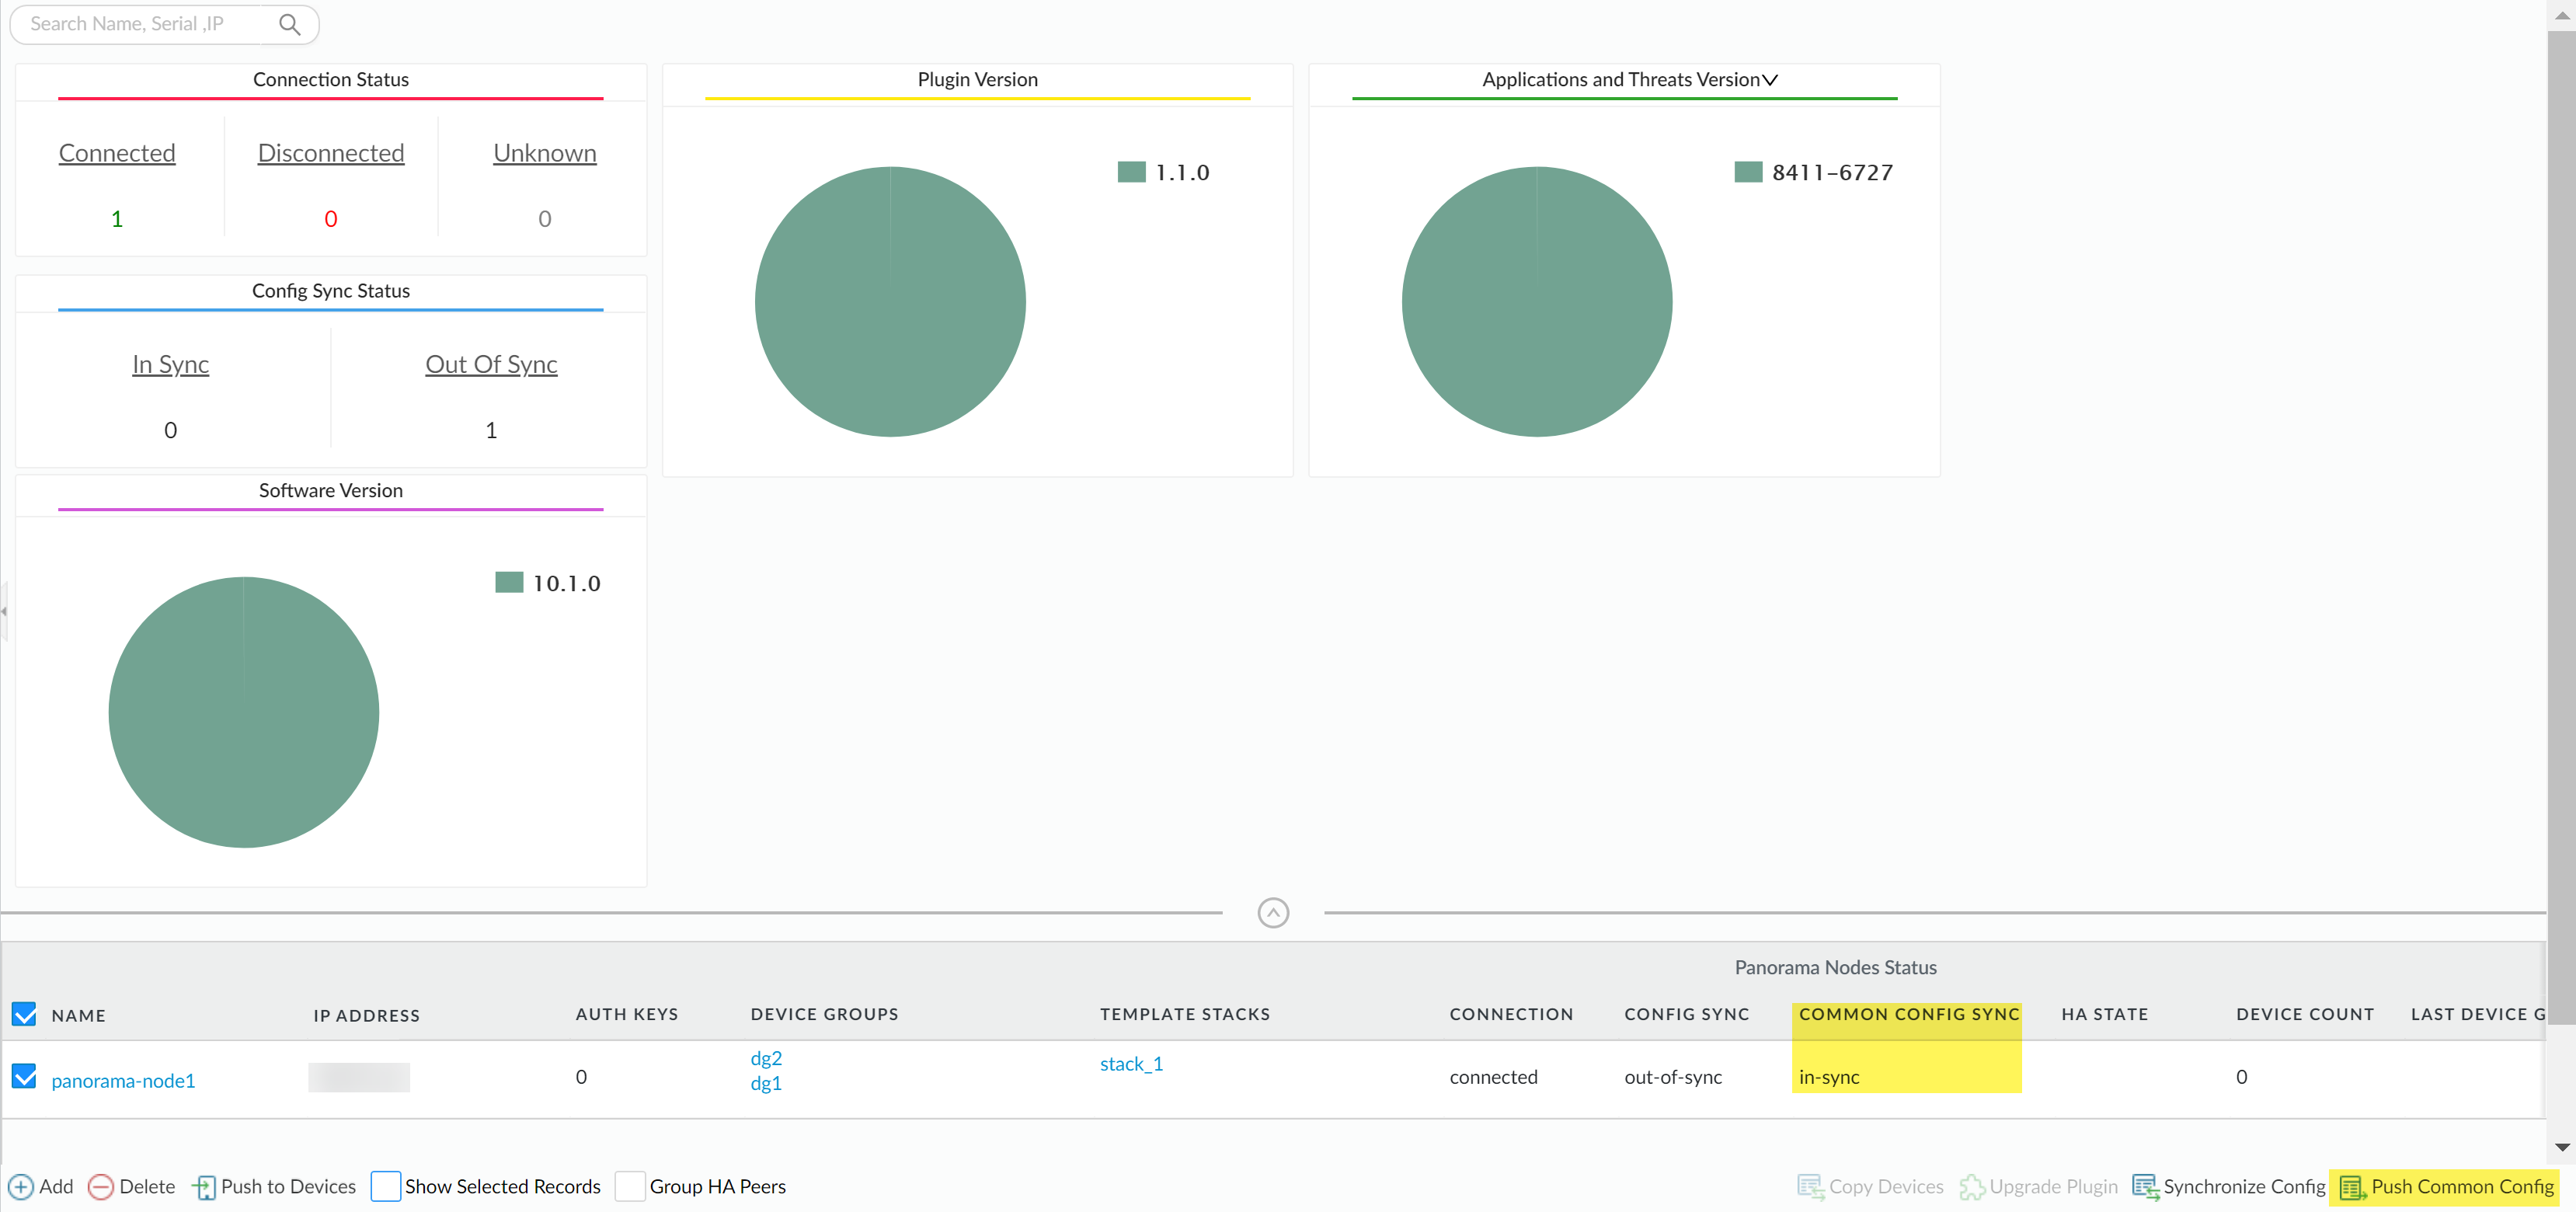Open Applications and Threats Version dropdown
The image size is (2576, 1212).
1770,80
